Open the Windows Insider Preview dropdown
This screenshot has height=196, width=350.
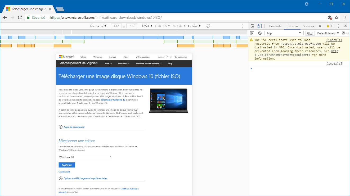(148, 63)
